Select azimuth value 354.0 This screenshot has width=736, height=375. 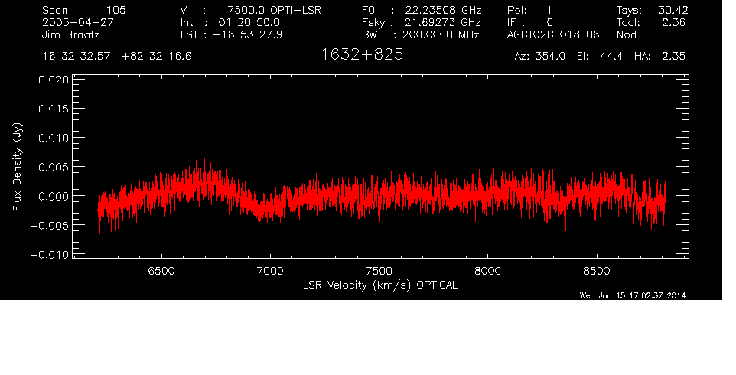pos(551,57)
